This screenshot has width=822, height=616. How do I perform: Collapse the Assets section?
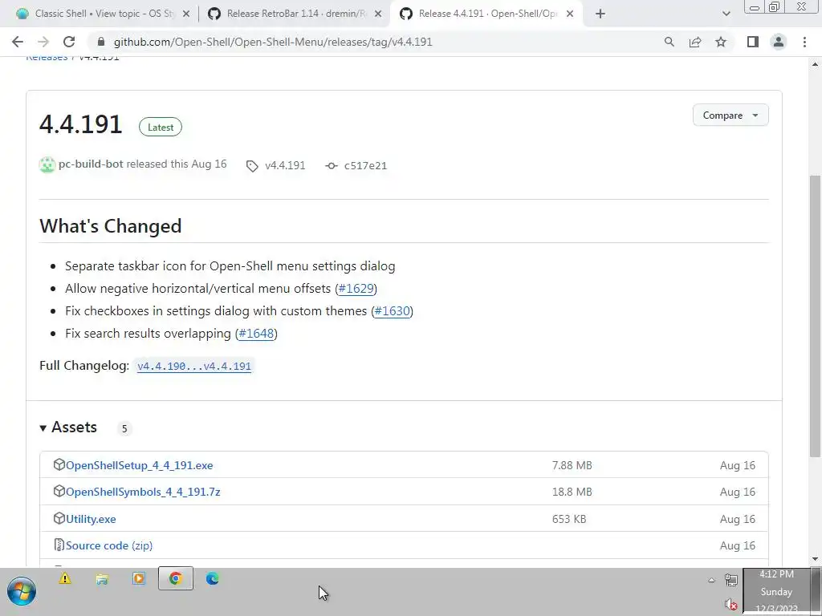[x=68, y=428]
